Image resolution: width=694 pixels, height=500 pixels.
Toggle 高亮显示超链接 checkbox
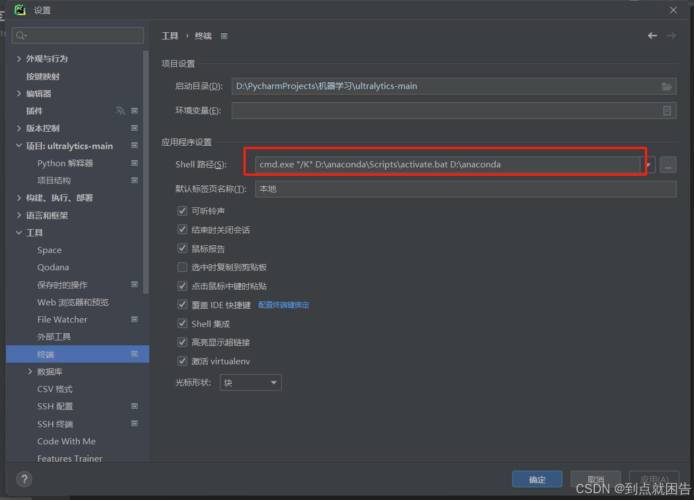tap(182, 342)
